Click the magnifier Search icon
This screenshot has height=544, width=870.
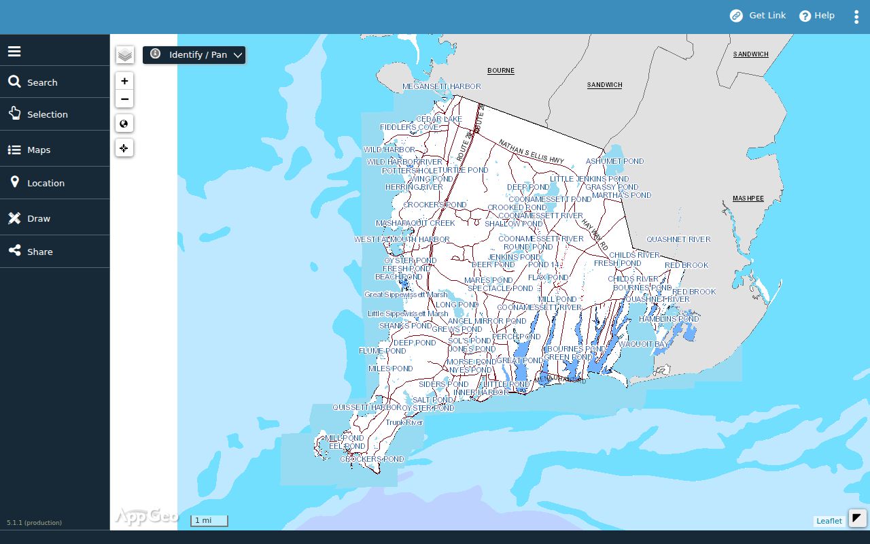coord(14,82)
